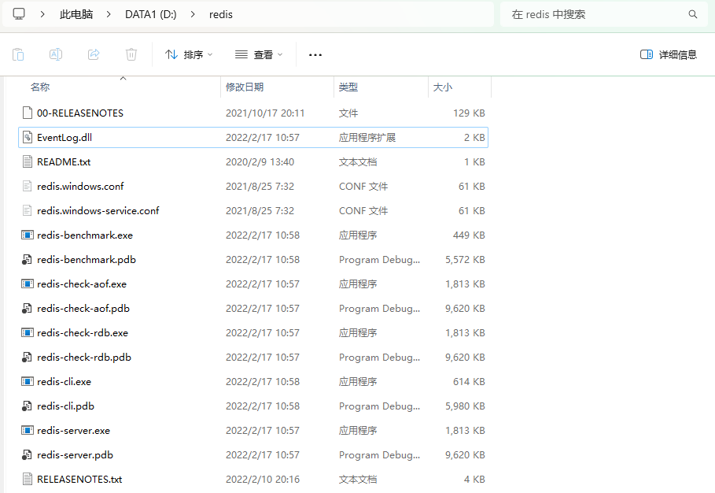
Task: Click the 应用程序扩展 type cell
Action: point(367,137)
